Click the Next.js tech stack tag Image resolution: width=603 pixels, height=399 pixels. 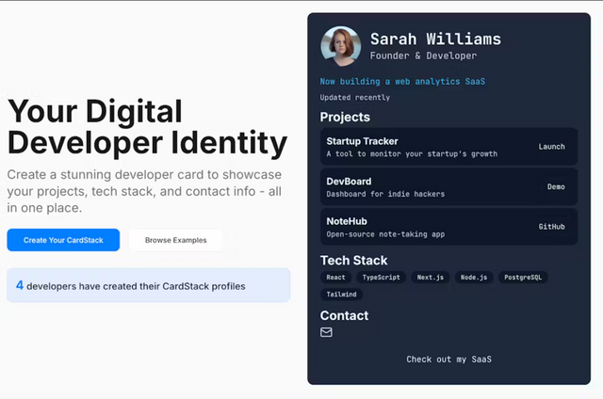click(x=431, y=278)
